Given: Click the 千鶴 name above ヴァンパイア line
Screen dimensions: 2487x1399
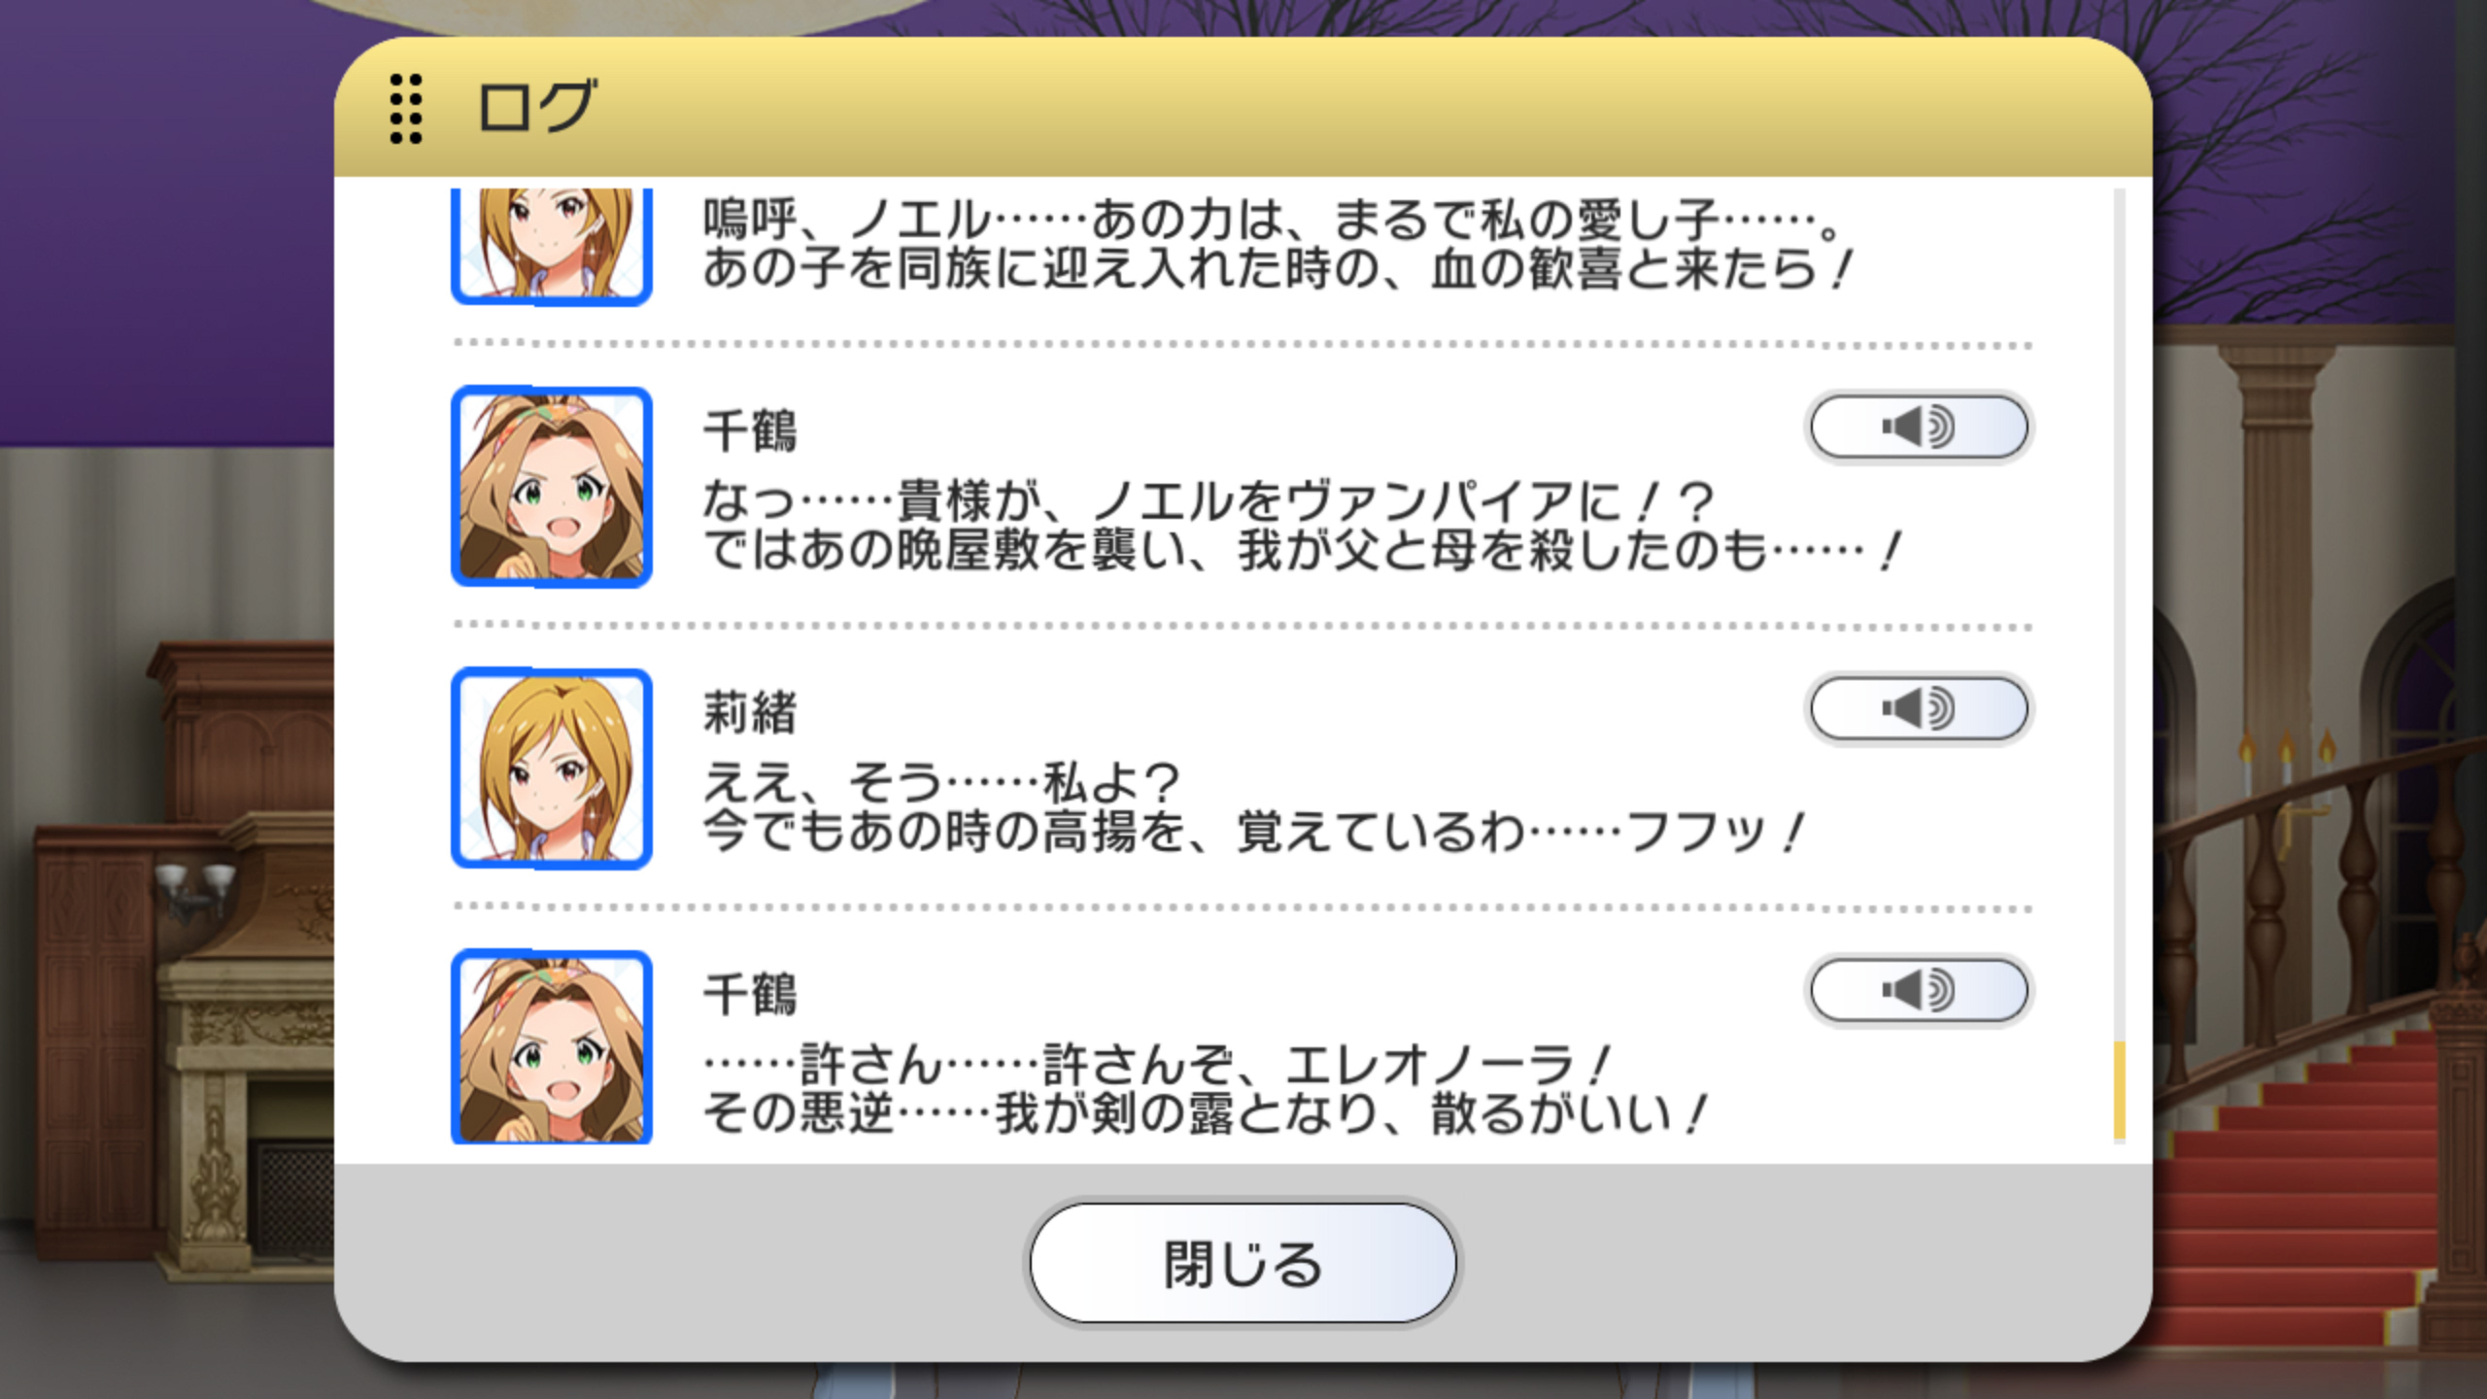Looking at the screenshot, I should coord(749,430).
